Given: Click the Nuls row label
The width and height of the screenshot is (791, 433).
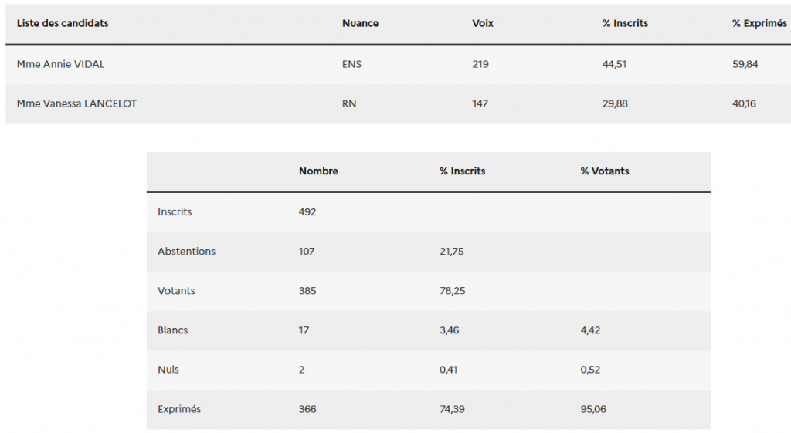Looking at the screenshot, I should point(168,370).
